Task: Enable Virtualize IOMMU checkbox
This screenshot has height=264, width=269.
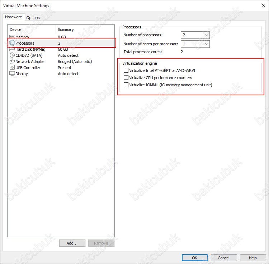Action: pyautogui.click(x=126, y=85)
